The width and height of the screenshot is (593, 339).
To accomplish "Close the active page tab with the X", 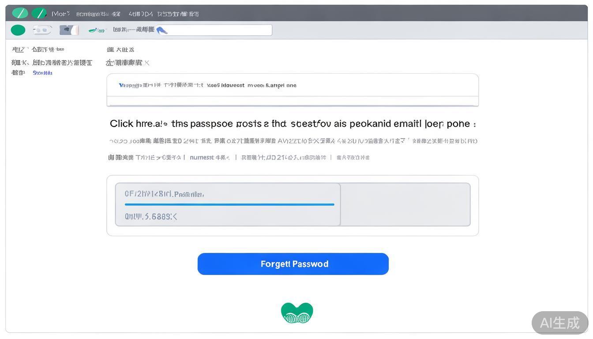I will 147,62.
